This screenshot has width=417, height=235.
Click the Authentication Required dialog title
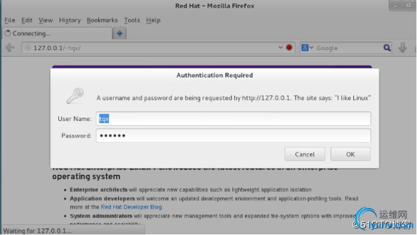[x=215, y=75]
